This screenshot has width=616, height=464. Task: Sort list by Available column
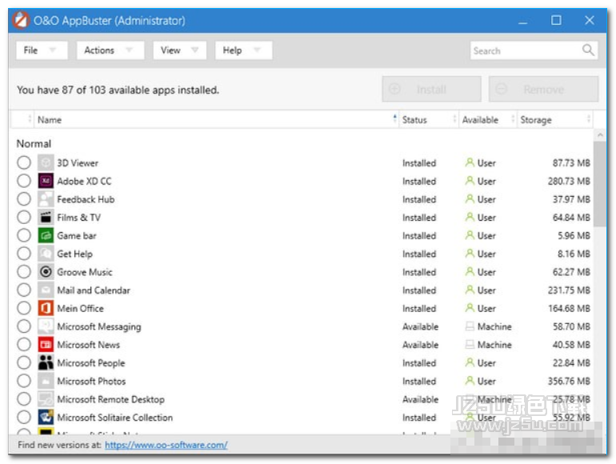(487, 119)
